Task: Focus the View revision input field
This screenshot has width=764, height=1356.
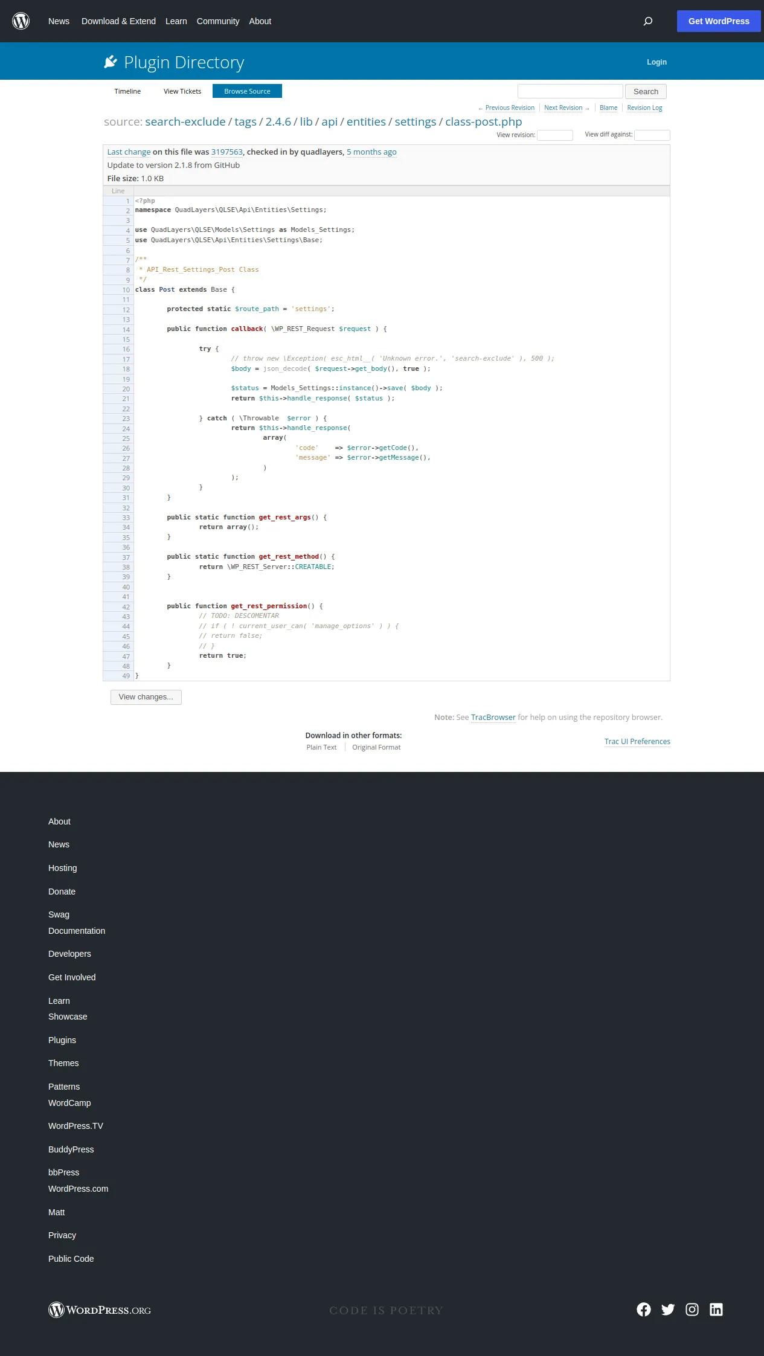Action: [x=555, y=135]
